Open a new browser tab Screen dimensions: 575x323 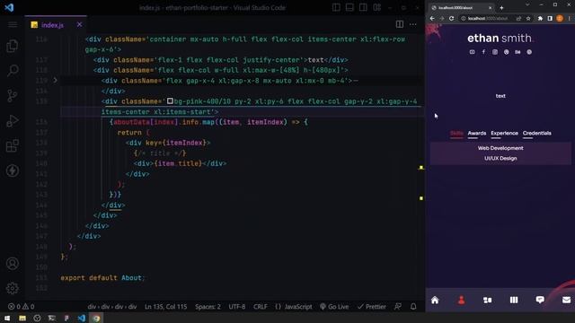501,8
